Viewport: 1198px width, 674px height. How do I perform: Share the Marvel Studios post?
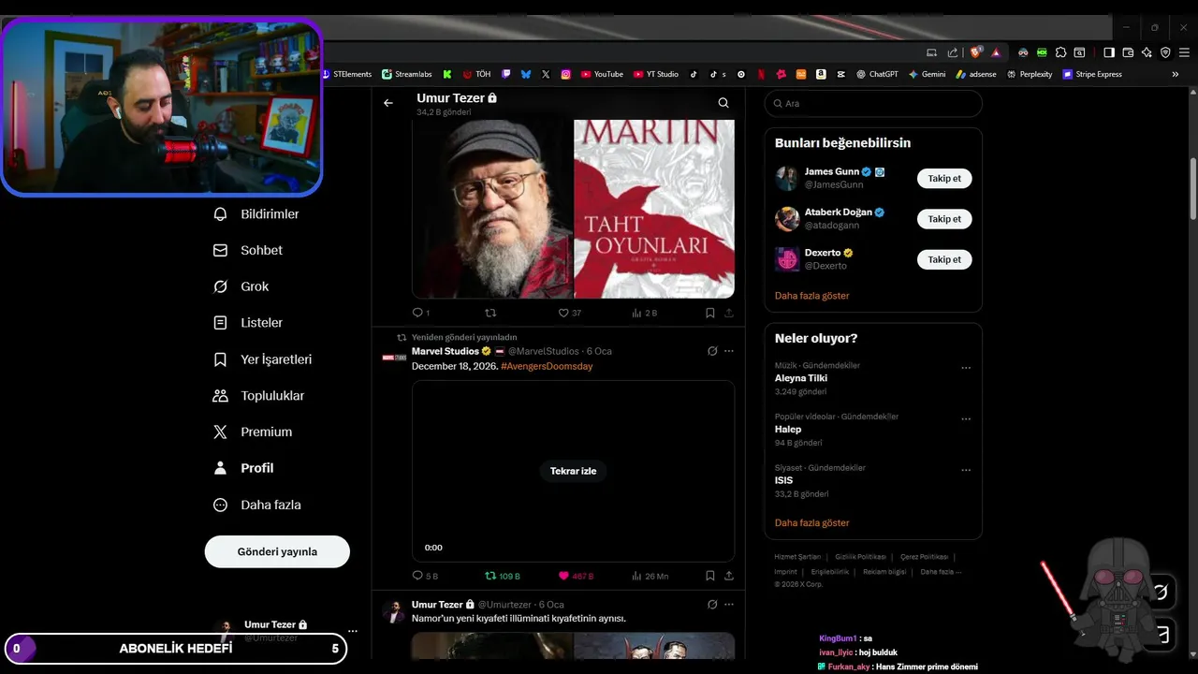coord(729,576)
